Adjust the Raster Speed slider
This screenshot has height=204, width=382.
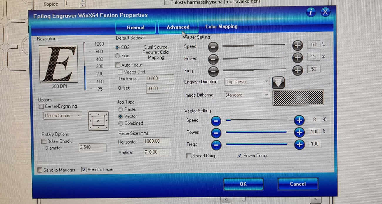[254, 45]
